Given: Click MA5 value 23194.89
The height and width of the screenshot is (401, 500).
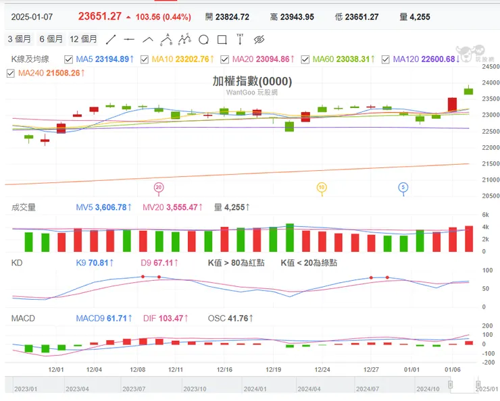Looking at the screenshot, I should click(x=112, y=59).
